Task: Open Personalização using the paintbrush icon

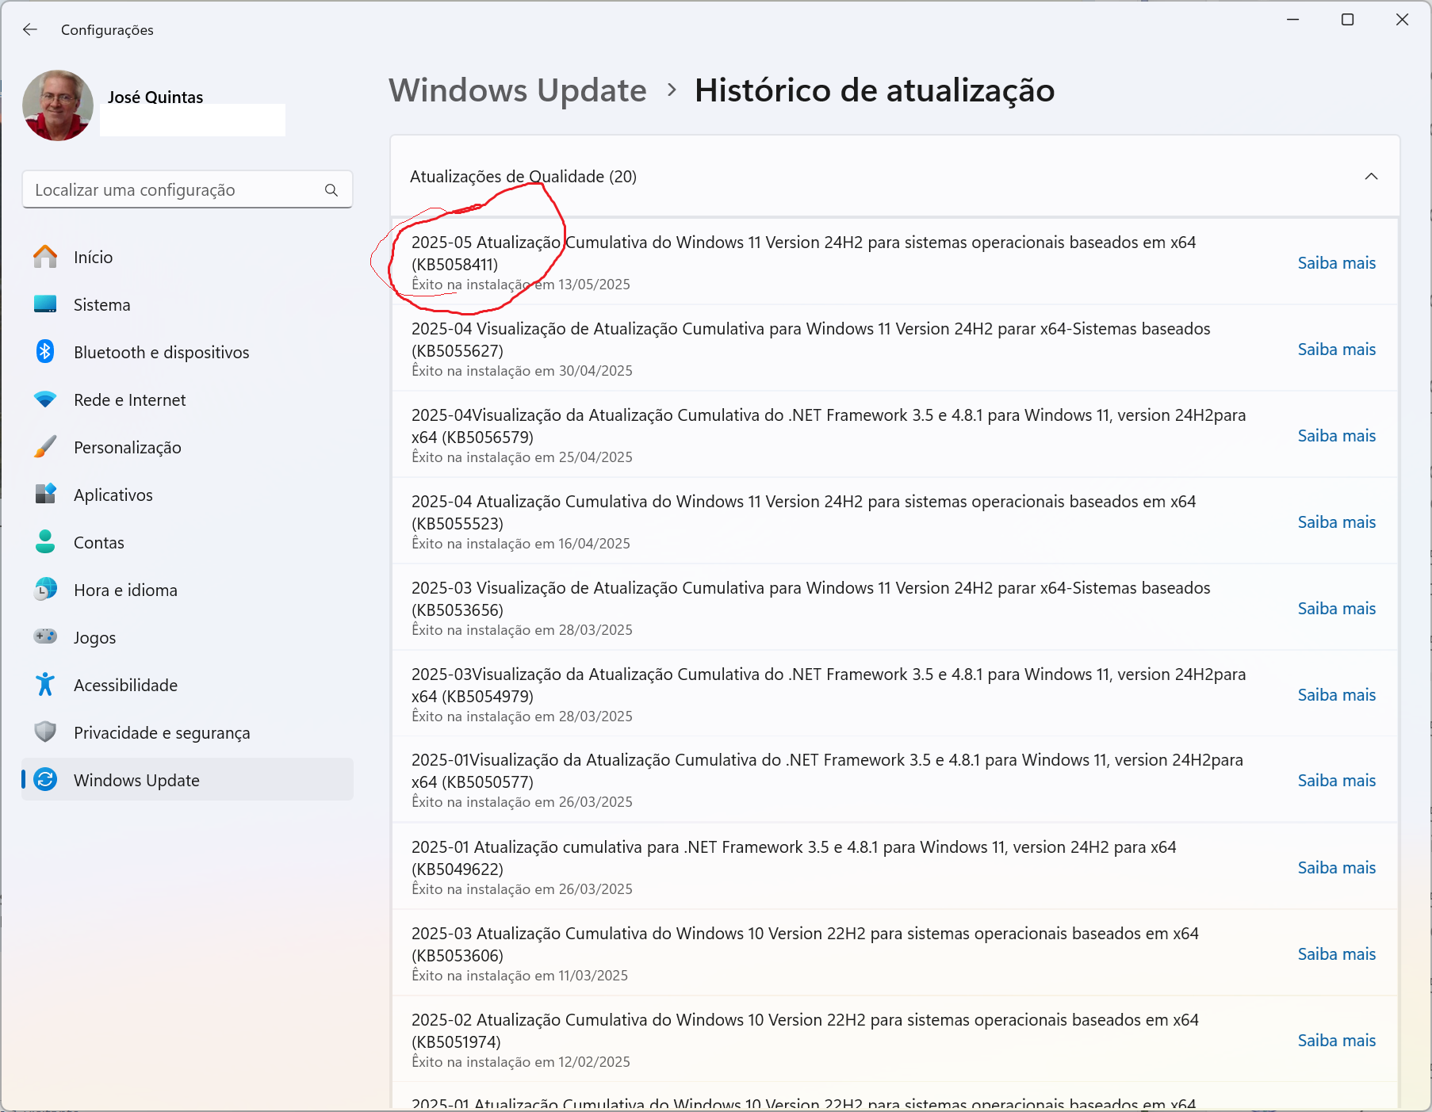Action: (45, 447)
